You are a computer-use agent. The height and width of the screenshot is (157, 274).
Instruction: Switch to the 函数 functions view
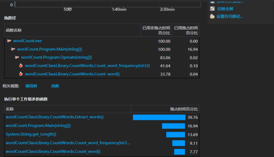[55, 86]
